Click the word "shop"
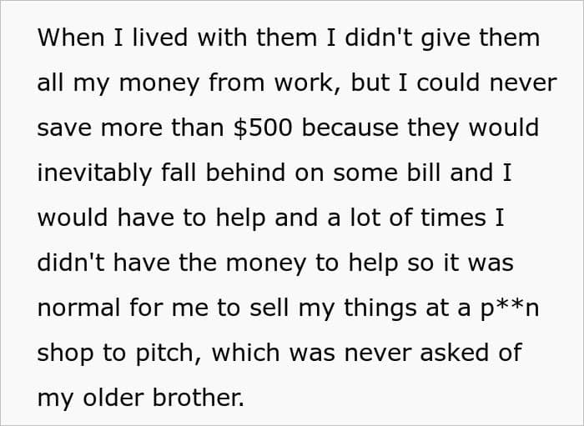 [63, 353]
